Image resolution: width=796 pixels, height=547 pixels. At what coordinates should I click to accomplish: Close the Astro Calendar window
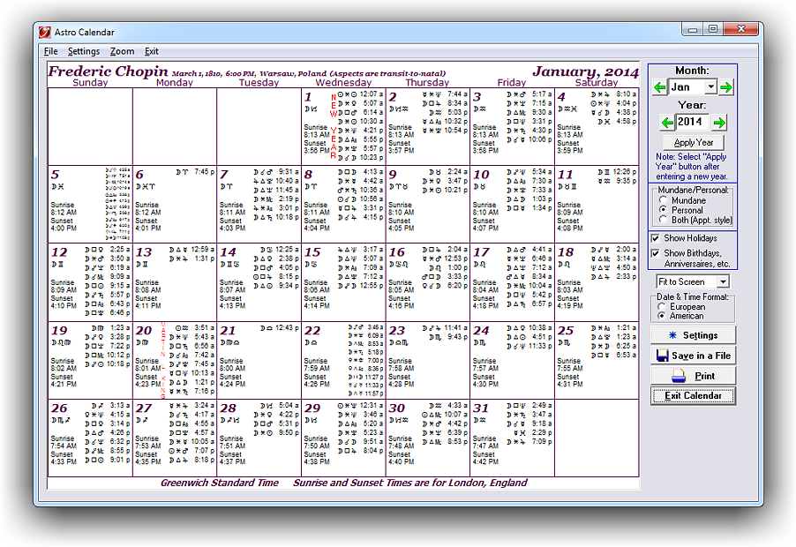tap(740, 29)
